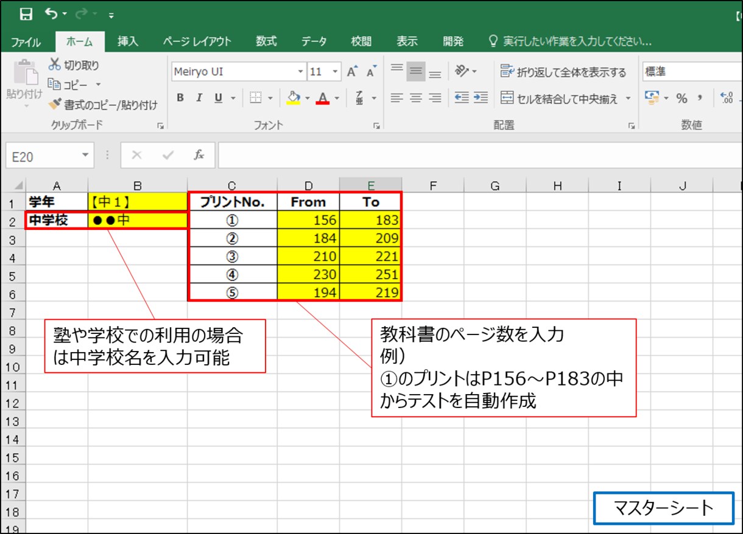This screenshot has width=743, height=534.
Task: Toggle middle vertical alignment
Action: click(x=416, y=71)
